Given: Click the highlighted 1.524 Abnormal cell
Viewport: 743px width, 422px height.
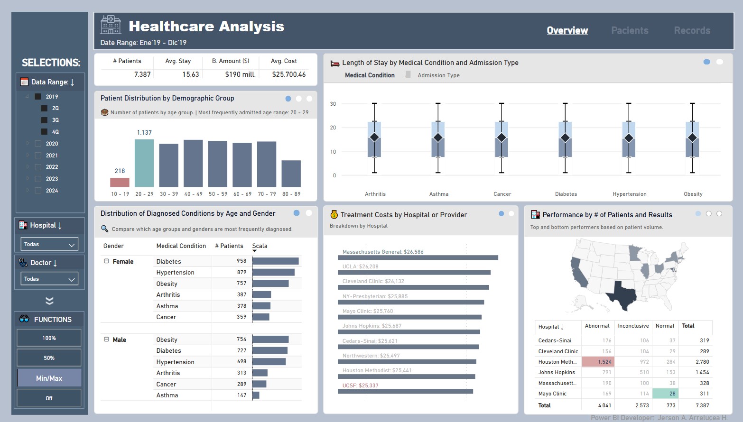Looking at the screenshot, I should [x=598, y=362].
